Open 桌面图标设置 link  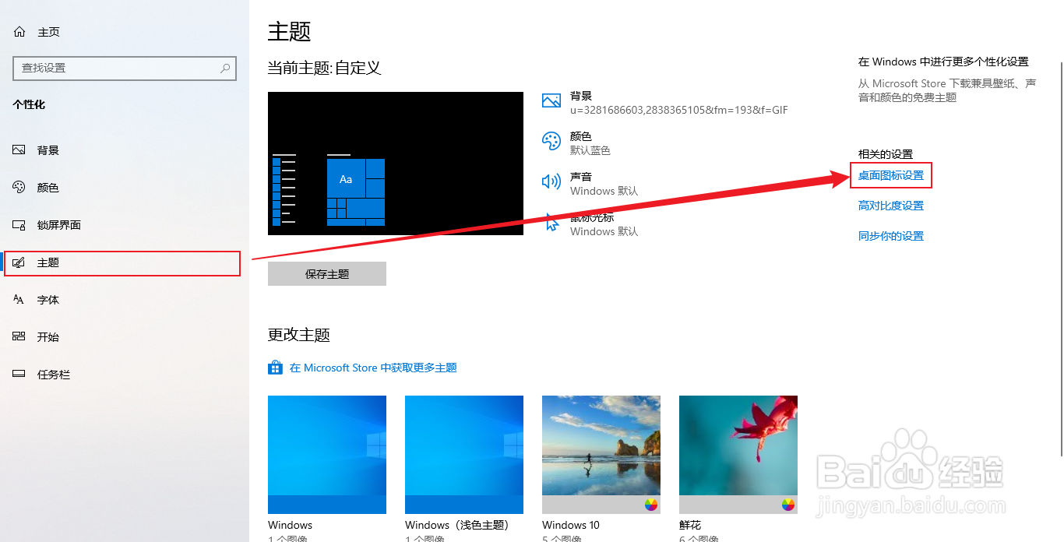click(891, 176)
